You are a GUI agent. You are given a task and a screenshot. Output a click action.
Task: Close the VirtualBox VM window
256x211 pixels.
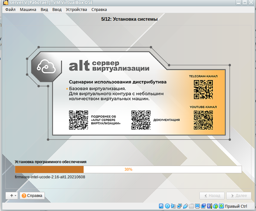click(x=251, y=2)
